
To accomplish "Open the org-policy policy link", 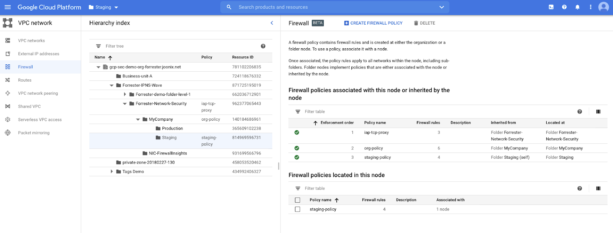I will pyautogui.click(x=374, y=148).
